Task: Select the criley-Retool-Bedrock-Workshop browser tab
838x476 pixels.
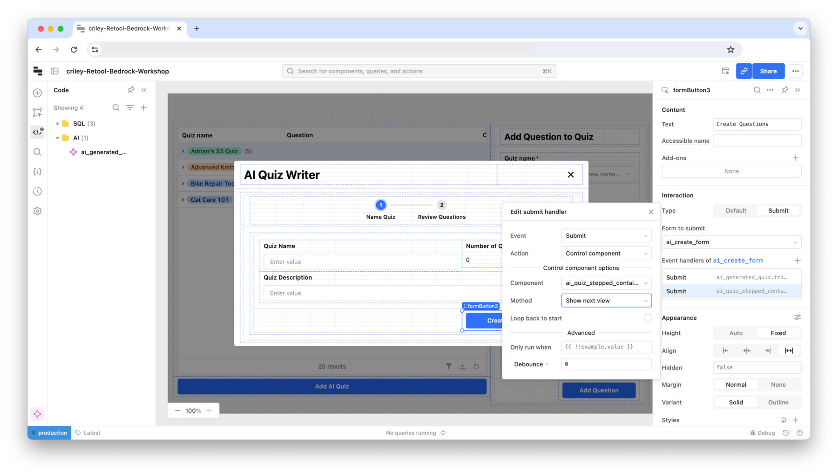Action: [x=129, y=28]
